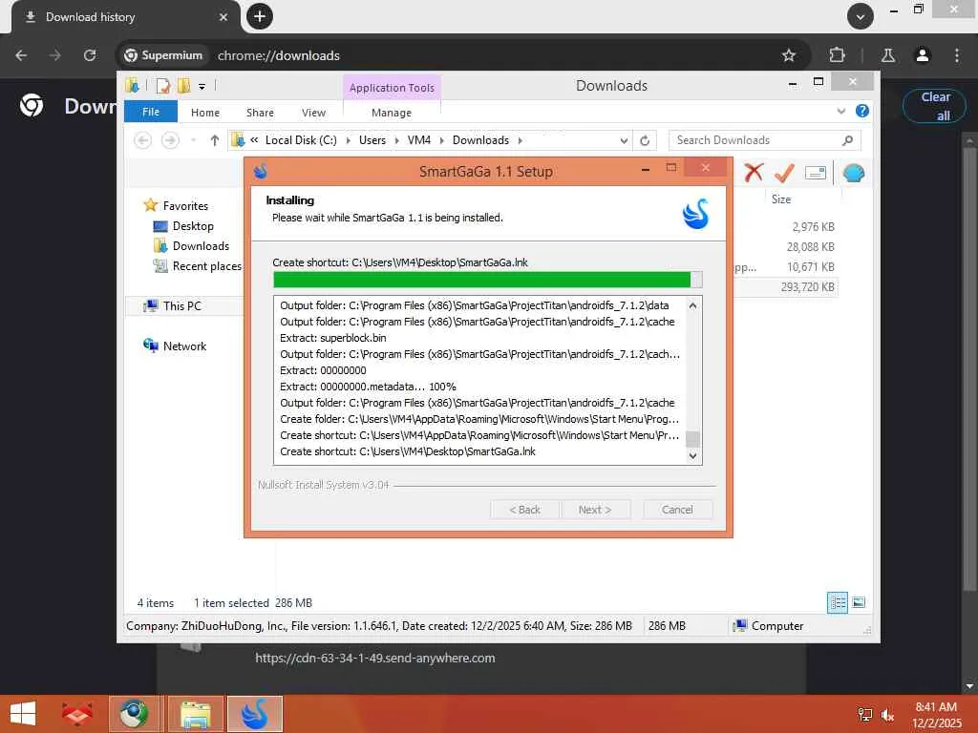Switch Explorer to Large icons view icon

[x=859, y=602]
